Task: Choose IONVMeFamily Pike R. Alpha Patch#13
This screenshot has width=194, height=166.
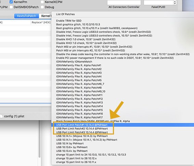Action: click(x=123, y=102)
